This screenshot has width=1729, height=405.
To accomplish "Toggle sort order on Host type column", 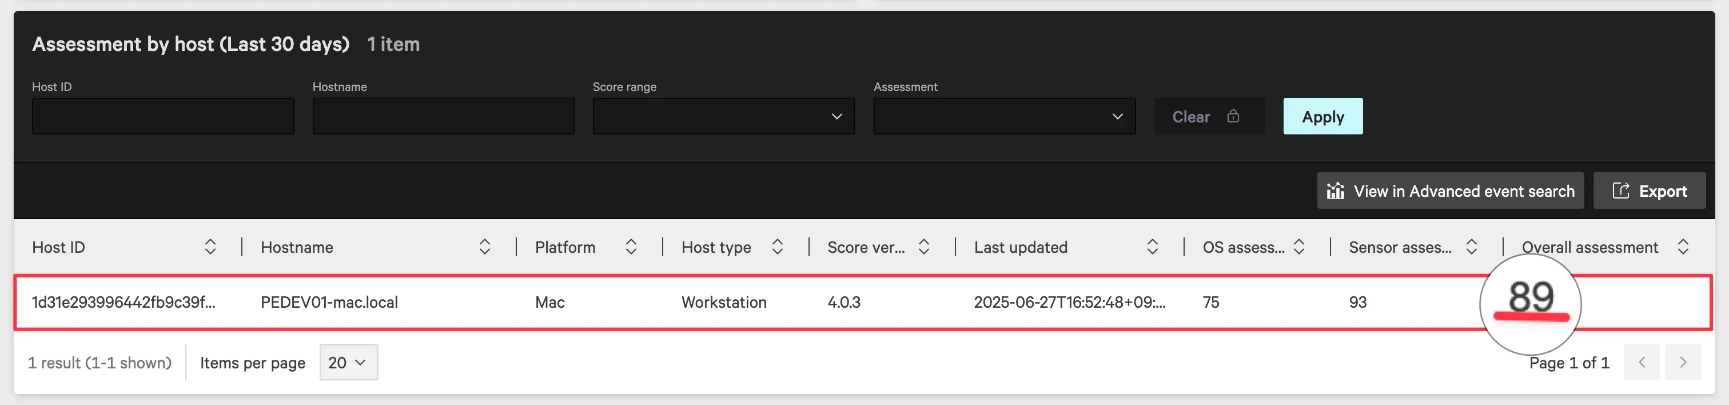I will pos(776,247).
